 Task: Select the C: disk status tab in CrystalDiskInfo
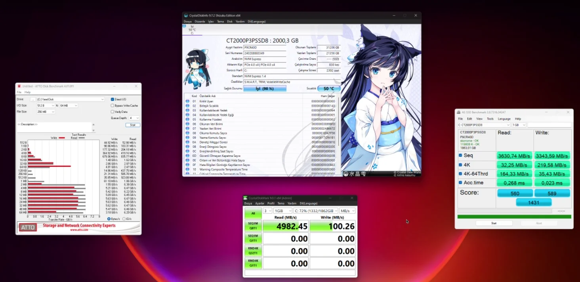tap(192, 30)
